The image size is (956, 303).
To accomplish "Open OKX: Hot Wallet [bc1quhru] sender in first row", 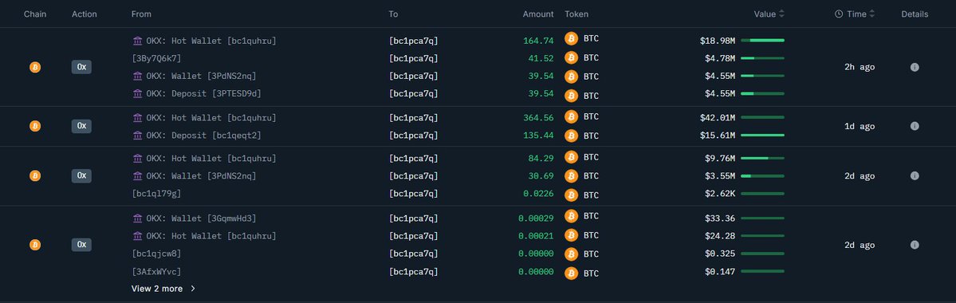I will pos(211,41).
